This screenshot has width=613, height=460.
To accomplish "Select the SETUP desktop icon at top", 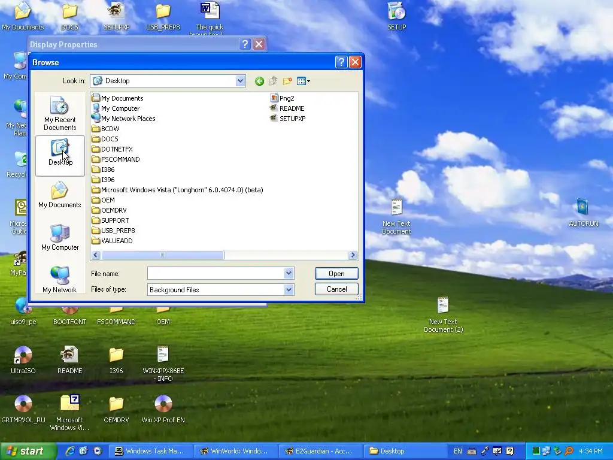I will coord(396,16).
